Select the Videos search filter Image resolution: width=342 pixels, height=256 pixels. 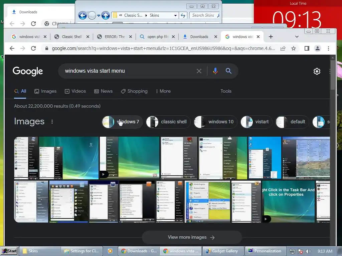[75, 91]
